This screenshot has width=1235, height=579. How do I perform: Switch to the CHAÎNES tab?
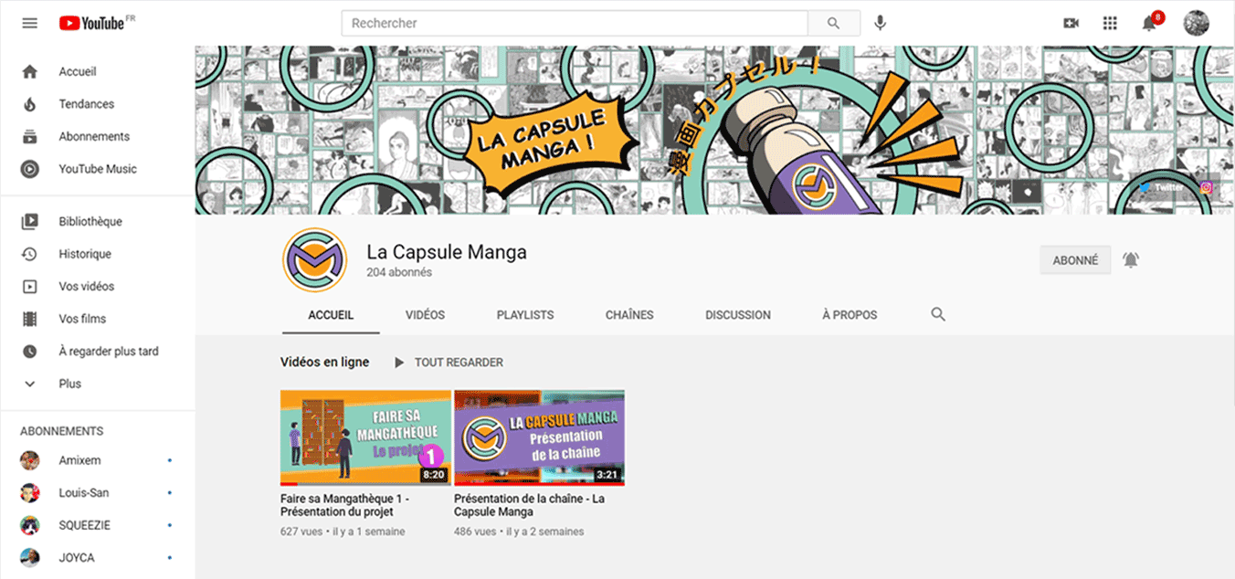pos(629,314)
